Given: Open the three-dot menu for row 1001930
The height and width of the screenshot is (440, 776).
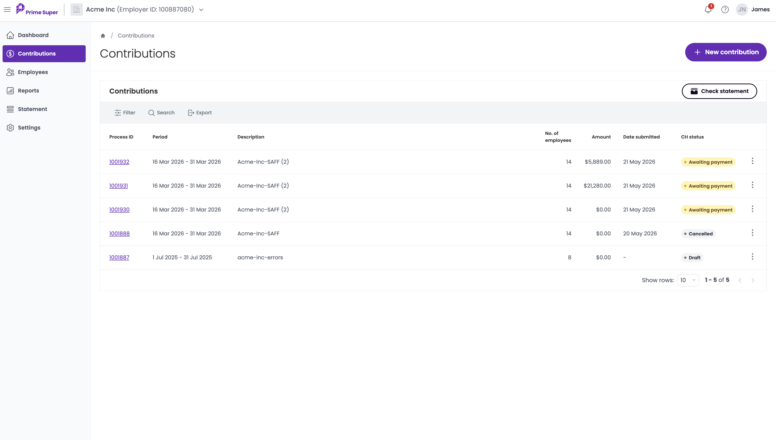Looking at the screenshot, I should tap(752, 209).
